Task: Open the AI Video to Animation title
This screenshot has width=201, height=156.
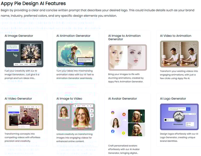Action: pyautogui.click(x=176, y=36)
